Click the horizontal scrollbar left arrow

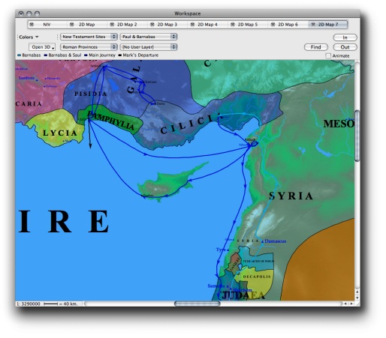(345, 304)
